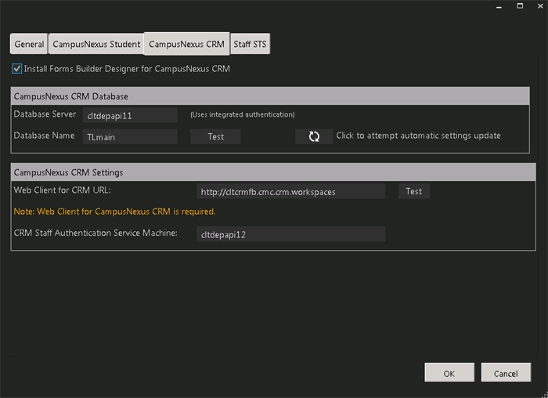Click the 'Web Client for CRM URL:' label
Viewport: 548px width, 398px height.
click(x=62, y=190)
